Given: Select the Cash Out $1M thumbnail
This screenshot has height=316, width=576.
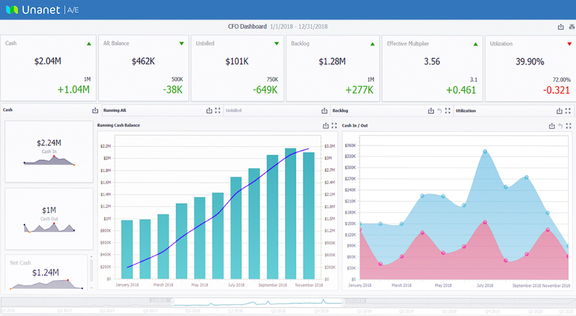Looking at the screenshot, I should pos(49,218).
